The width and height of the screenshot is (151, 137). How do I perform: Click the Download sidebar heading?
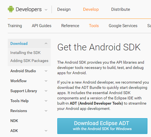tap(19, 43)
